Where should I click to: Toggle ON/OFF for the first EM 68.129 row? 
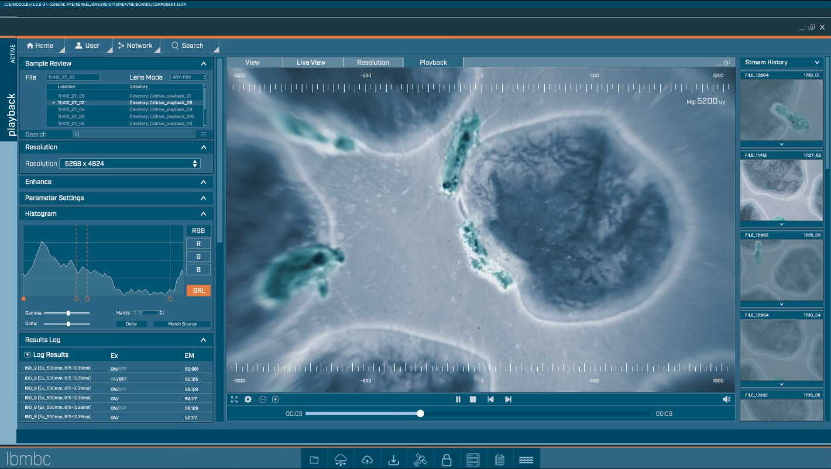click(x=119, y=388)
